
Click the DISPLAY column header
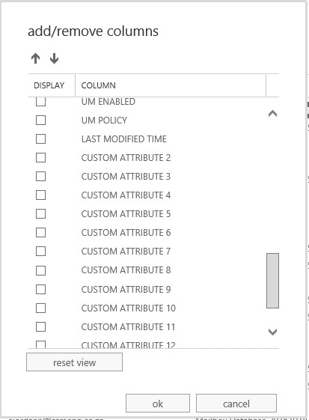point(49,85)
